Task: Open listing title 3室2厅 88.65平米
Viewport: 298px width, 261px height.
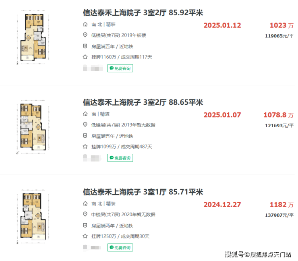Action: point(143,102)
